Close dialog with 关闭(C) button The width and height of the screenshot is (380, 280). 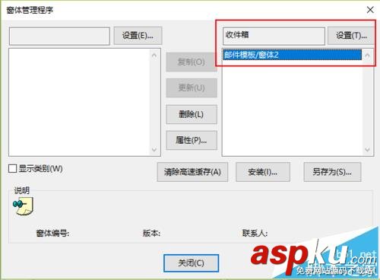[x=191, y=263]
